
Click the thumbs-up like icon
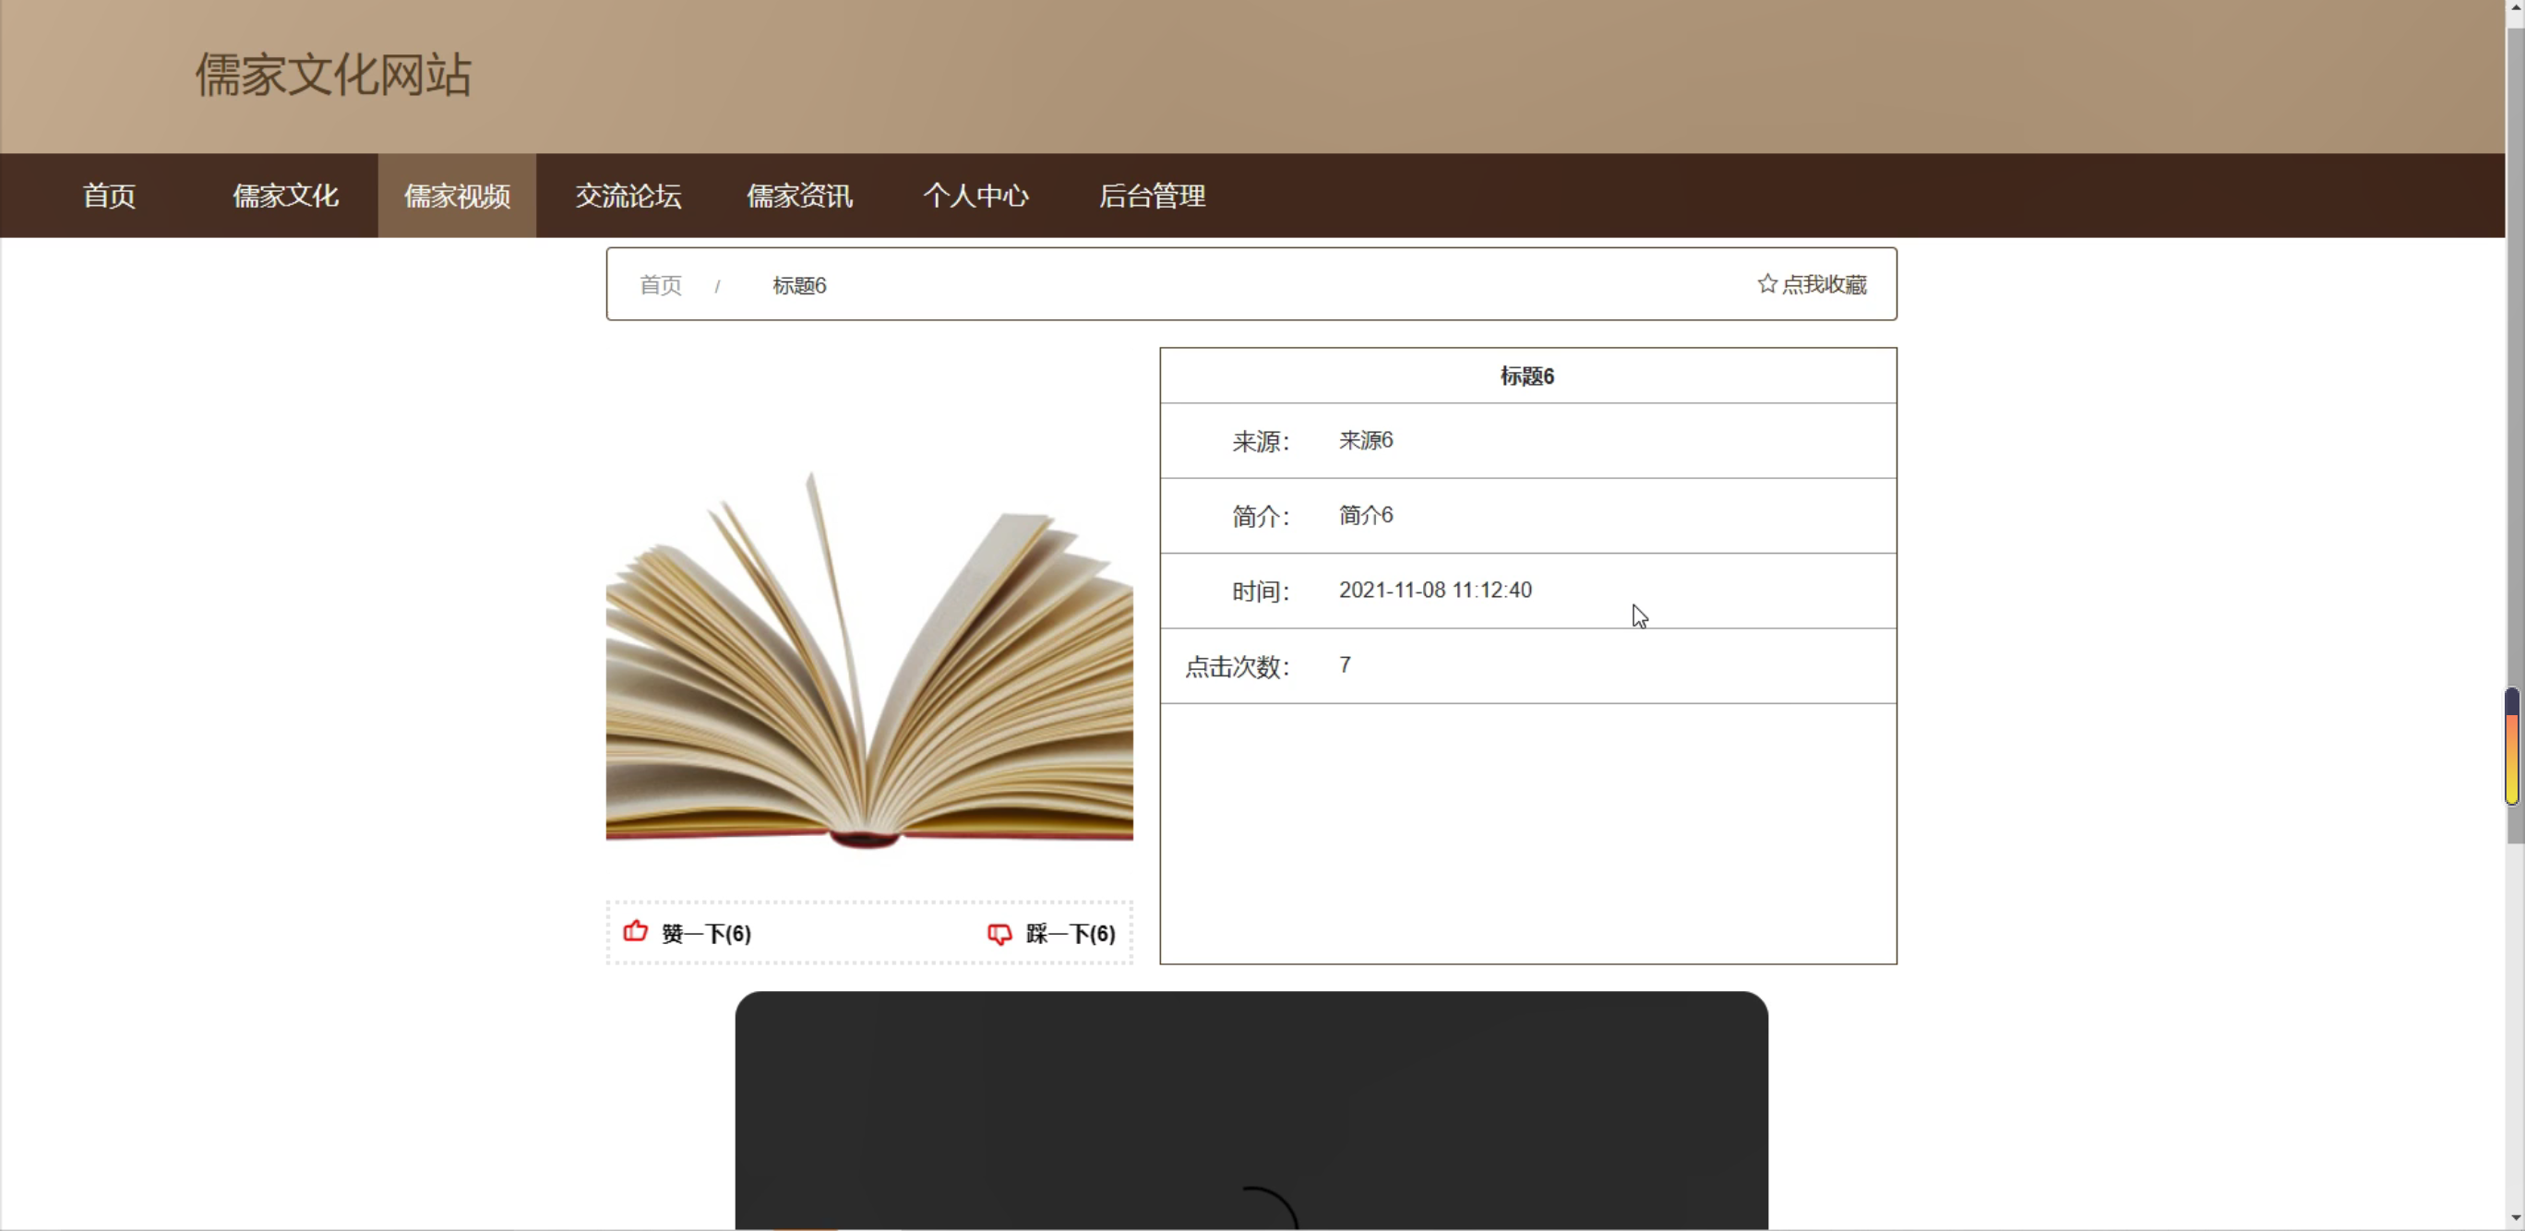(635, 931)
